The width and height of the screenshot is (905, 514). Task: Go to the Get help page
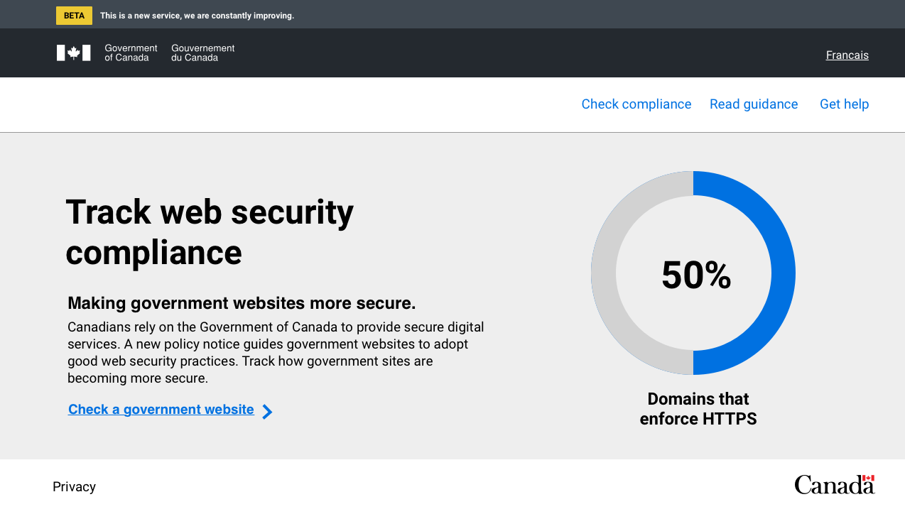(x=844, y=104)
